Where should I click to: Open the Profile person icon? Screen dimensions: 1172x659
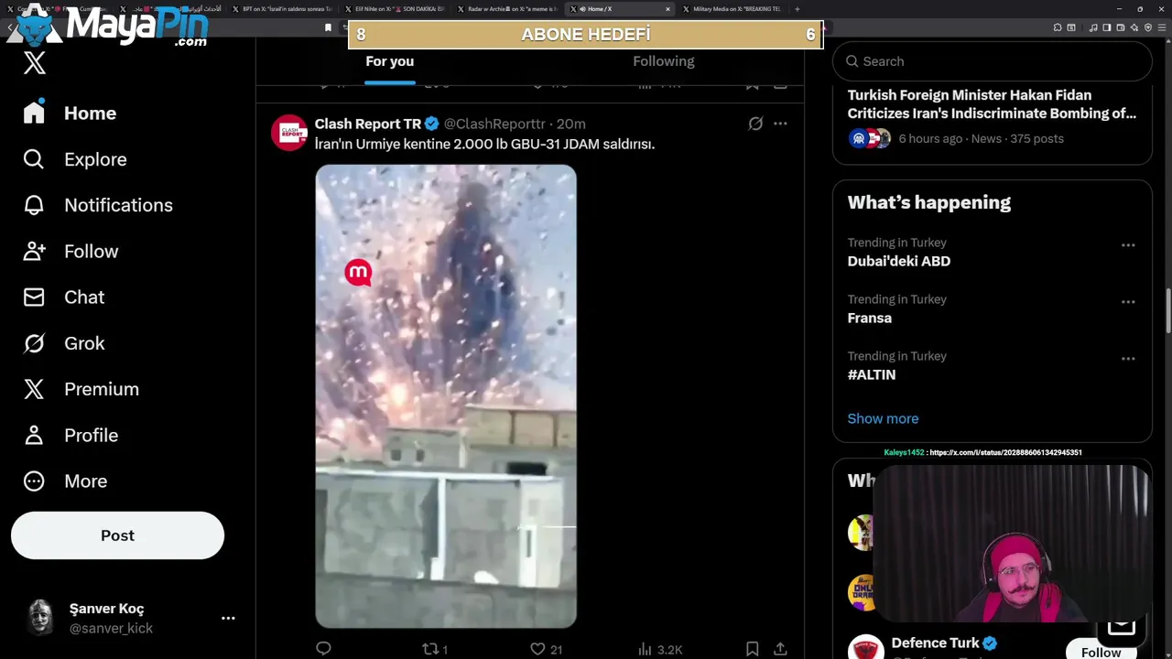pyautogui.click(x=34, y=435)
